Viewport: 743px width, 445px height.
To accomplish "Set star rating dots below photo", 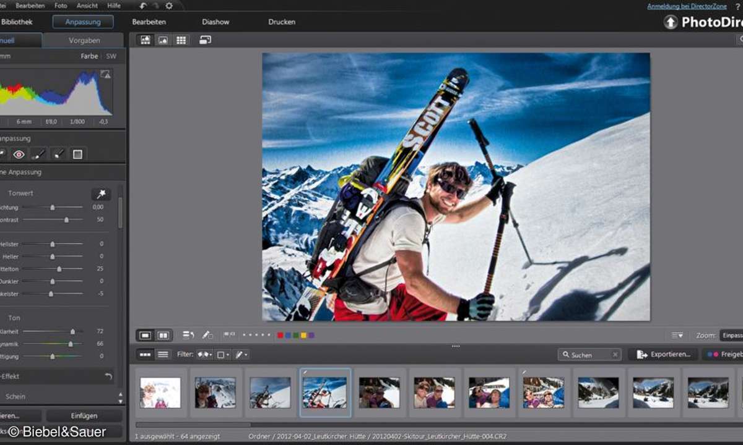I will pyautogui.click(x=256, y=335).
